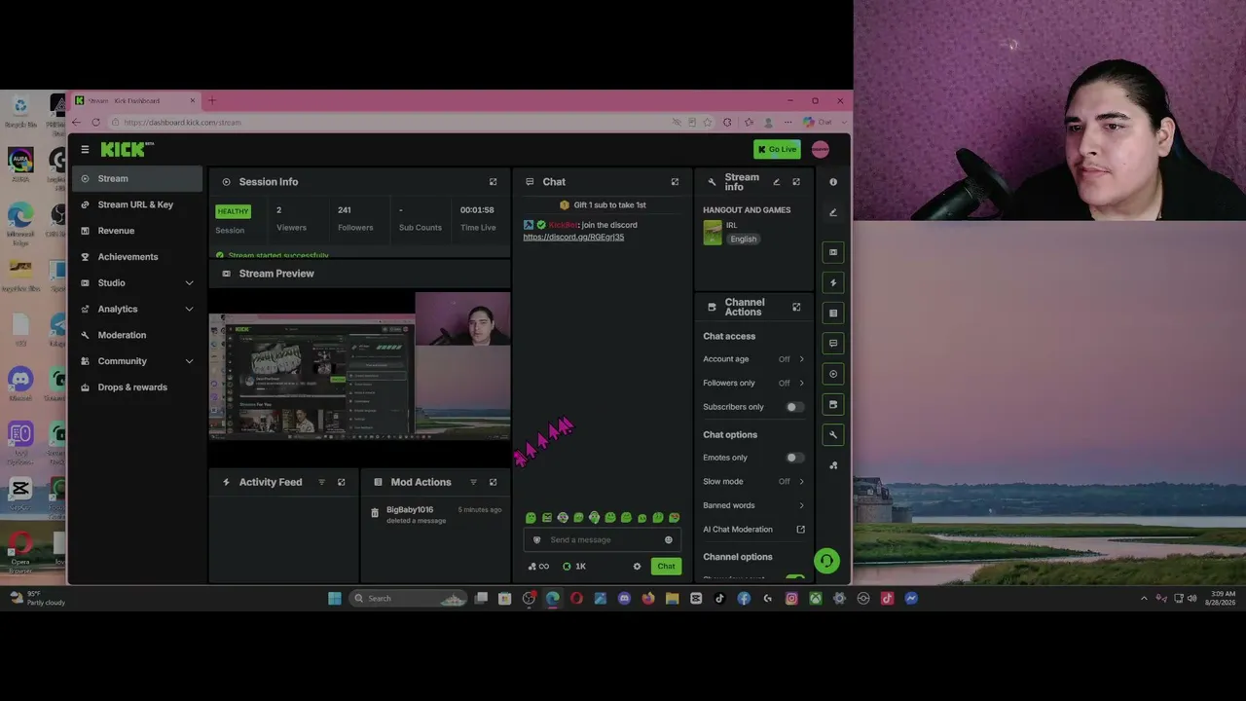Toggle the Stream Preview widget in right rail

coord(832,252)
